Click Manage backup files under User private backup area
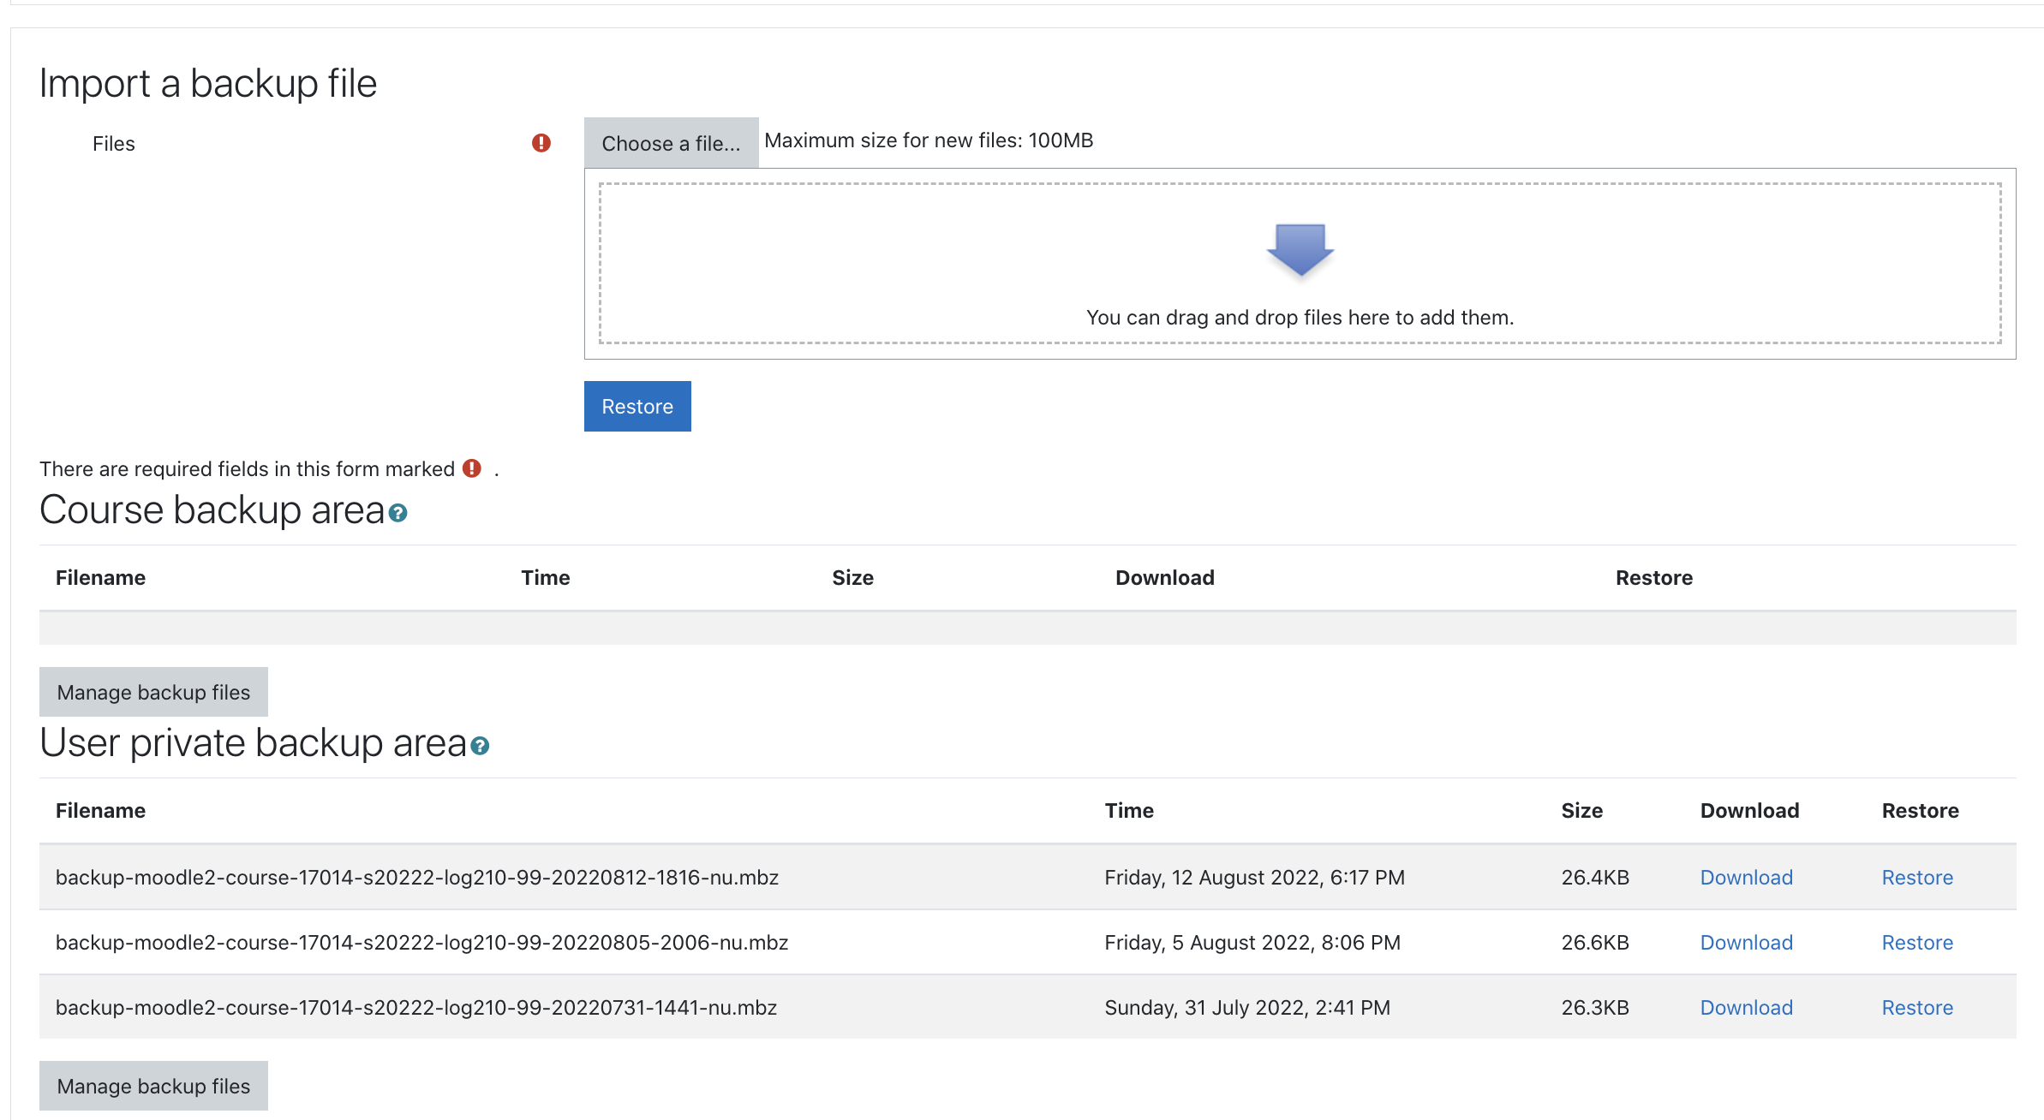The width and height of the screenshot is (2044, 1120). tap(153, 1086)
